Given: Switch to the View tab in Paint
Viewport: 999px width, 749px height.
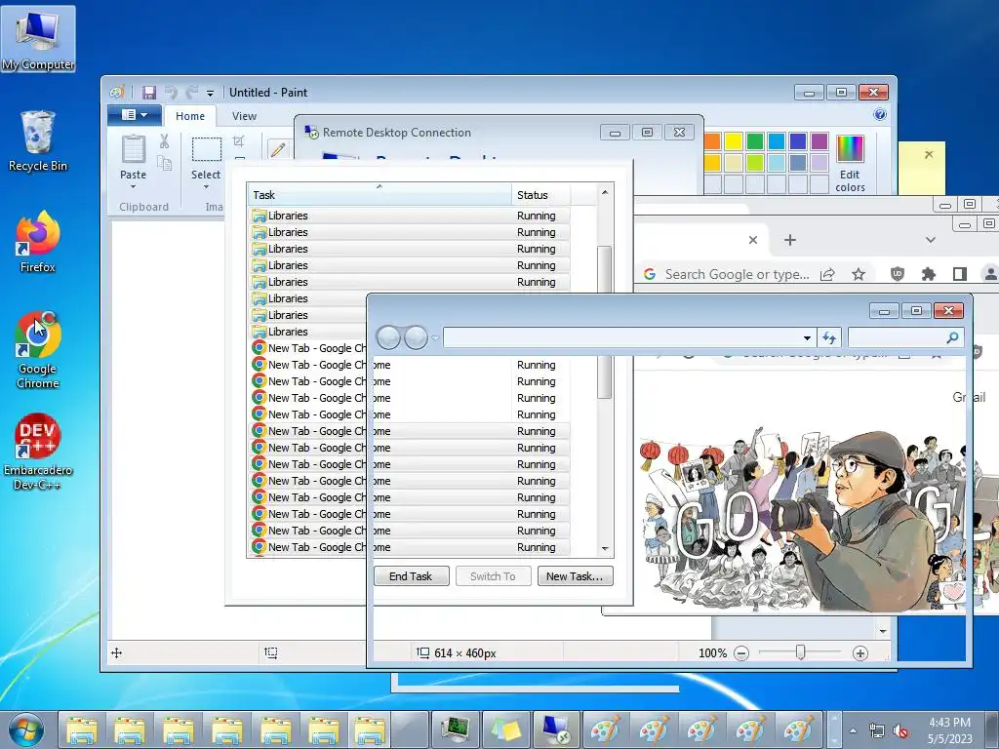Looking at the screenshot, I should [244, 116].
